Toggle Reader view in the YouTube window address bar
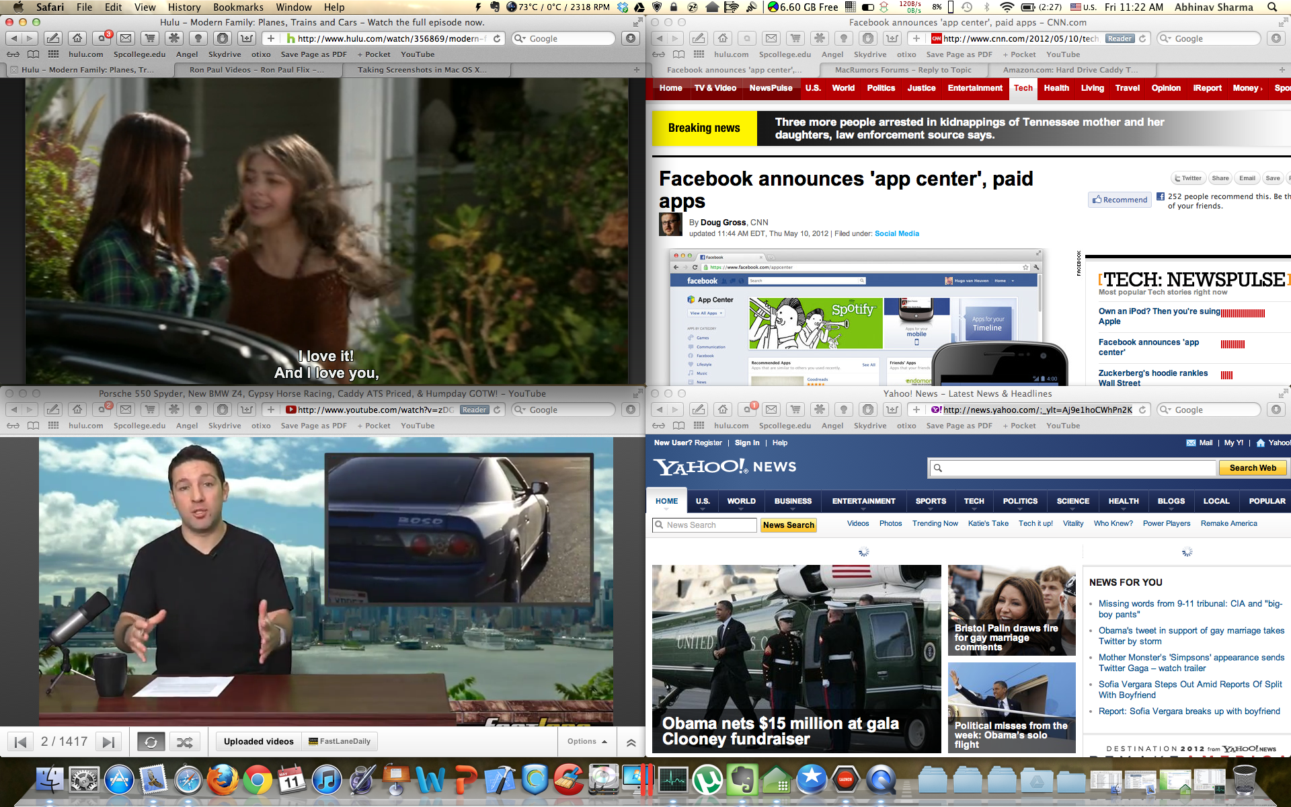This screenshot has width=1291, height=807. pyautogui.click(x=474, y=410)
